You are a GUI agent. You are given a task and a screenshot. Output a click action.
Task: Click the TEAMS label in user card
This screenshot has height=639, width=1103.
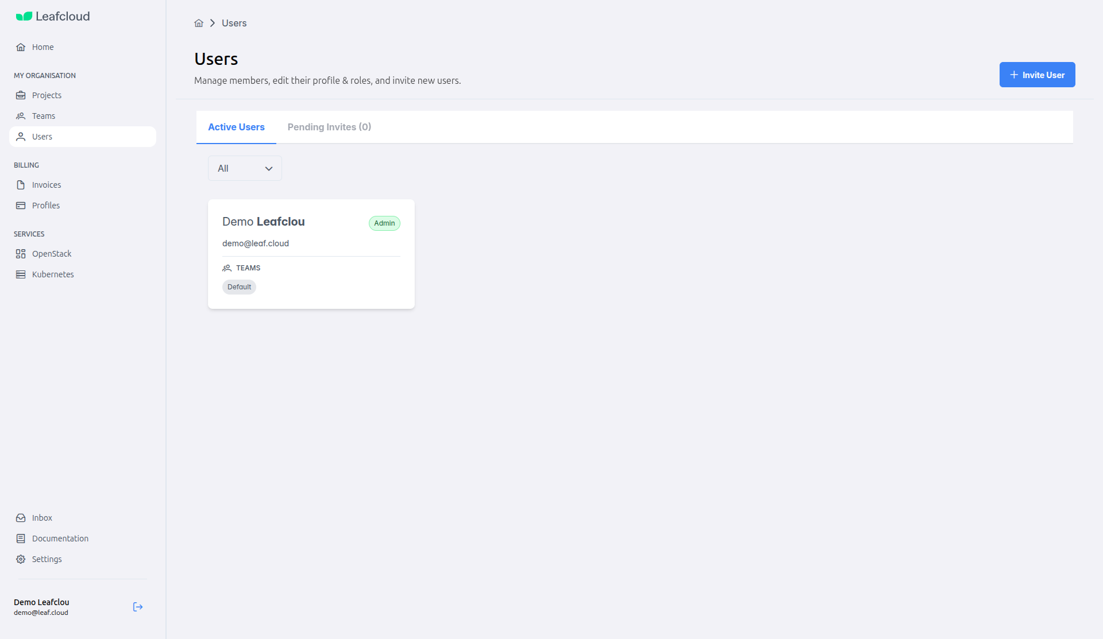point(248,268)
